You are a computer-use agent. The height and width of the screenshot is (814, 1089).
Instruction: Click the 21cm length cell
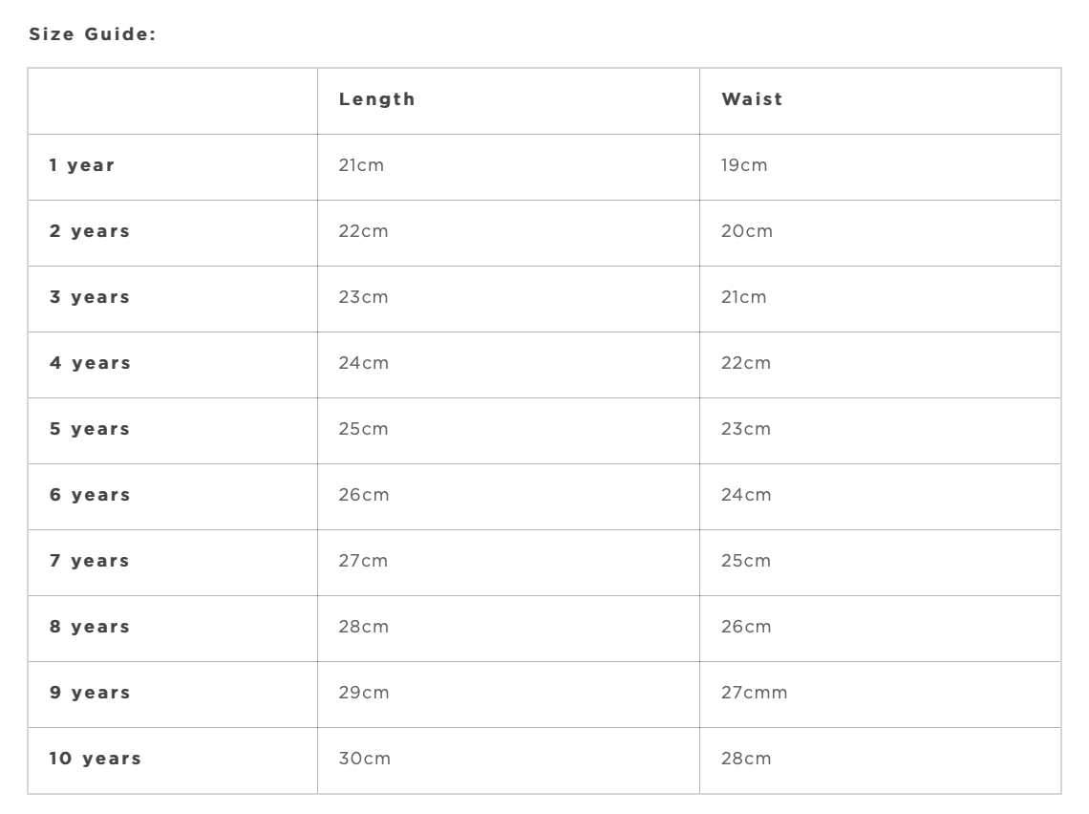(361, 165)
